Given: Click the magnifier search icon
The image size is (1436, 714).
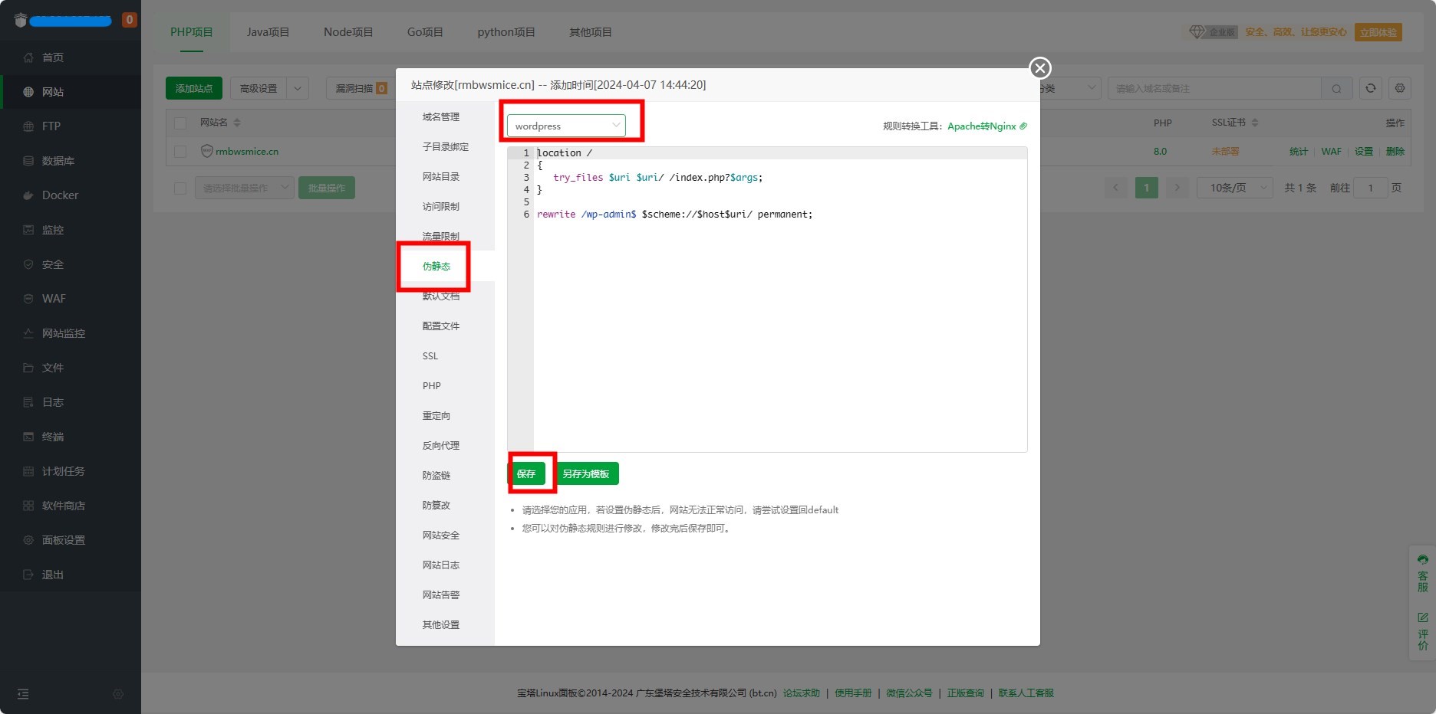Looking at the screenshot, I should [1336, 89].
